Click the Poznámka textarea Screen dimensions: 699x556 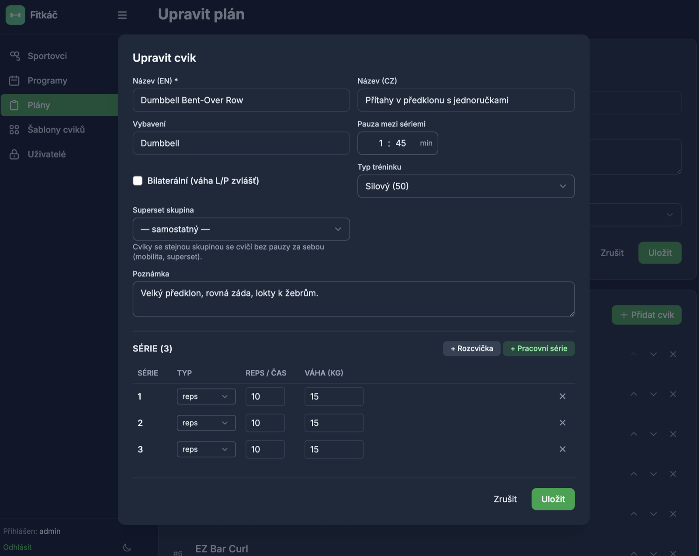click(353, 299)
